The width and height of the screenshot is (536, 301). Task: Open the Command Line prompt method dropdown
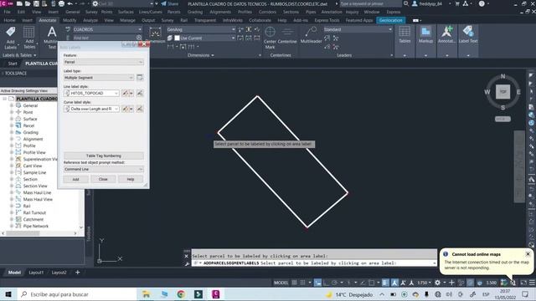pyautogui.click(x=104, y=169)
